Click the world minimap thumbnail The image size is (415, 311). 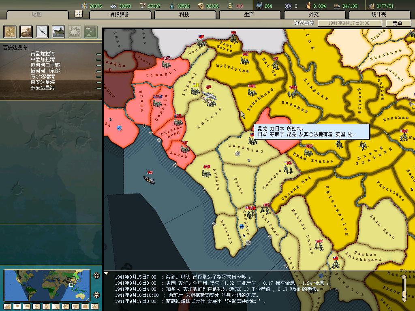47,285
